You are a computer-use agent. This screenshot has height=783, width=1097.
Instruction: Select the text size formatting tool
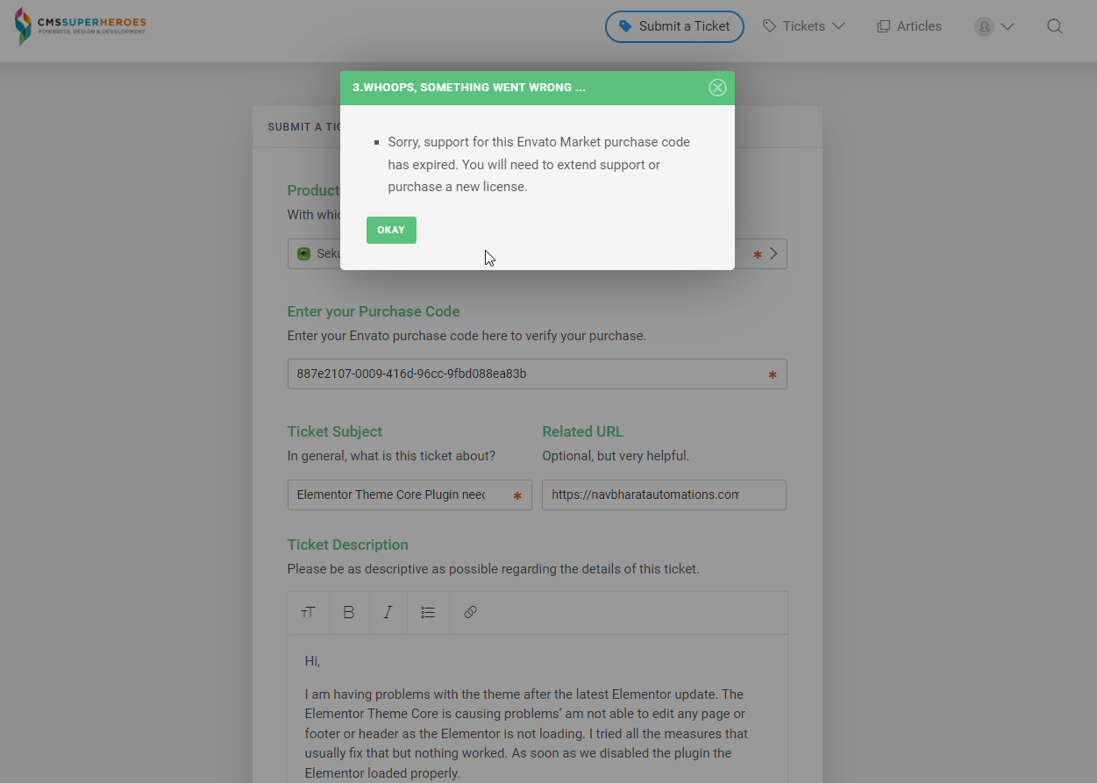309,612
